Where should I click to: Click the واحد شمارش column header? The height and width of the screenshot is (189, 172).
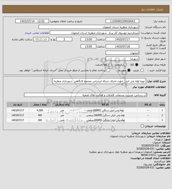pyautogui.click(x=62, y=104)
